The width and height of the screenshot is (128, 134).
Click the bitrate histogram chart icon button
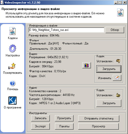click(87, 65)
